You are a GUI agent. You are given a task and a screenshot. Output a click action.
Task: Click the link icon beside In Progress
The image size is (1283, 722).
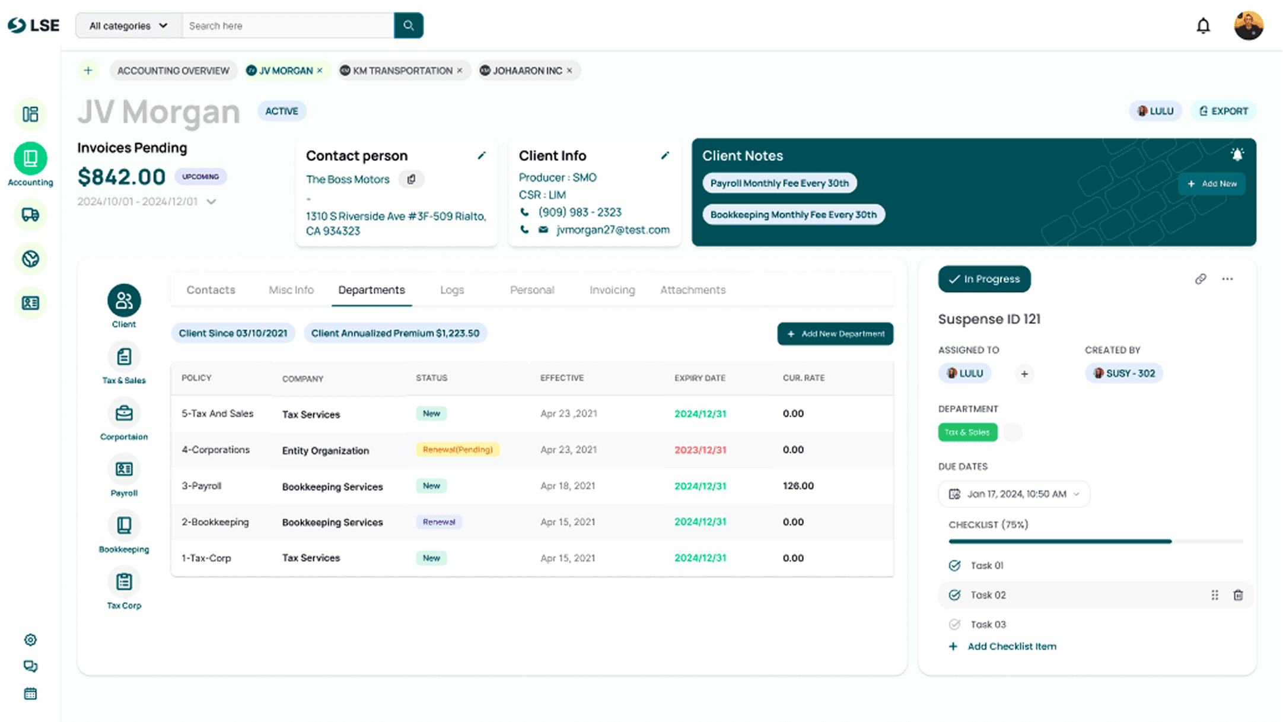(1201, 279)
